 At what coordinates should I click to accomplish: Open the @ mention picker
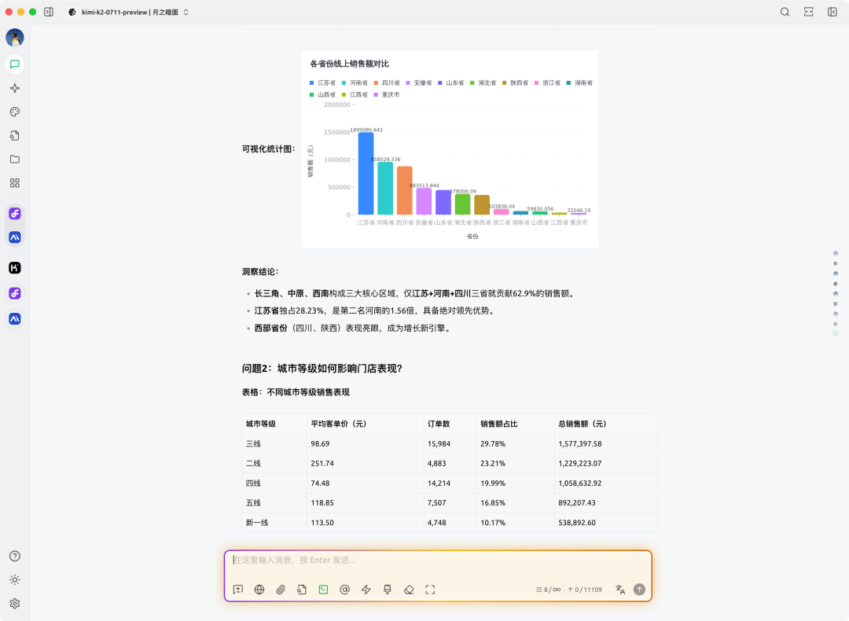tap(344, 589)
